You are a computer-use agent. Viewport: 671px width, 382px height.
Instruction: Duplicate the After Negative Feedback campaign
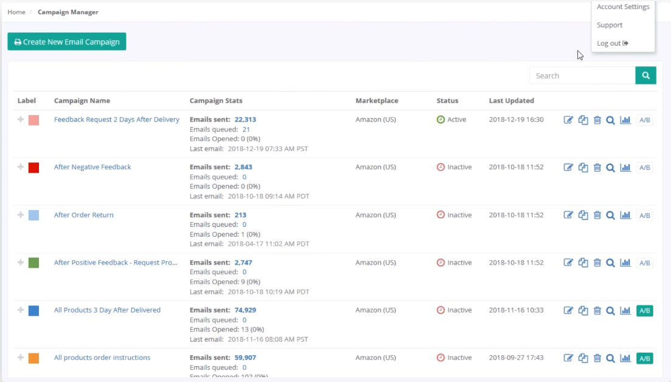[583, 168]
